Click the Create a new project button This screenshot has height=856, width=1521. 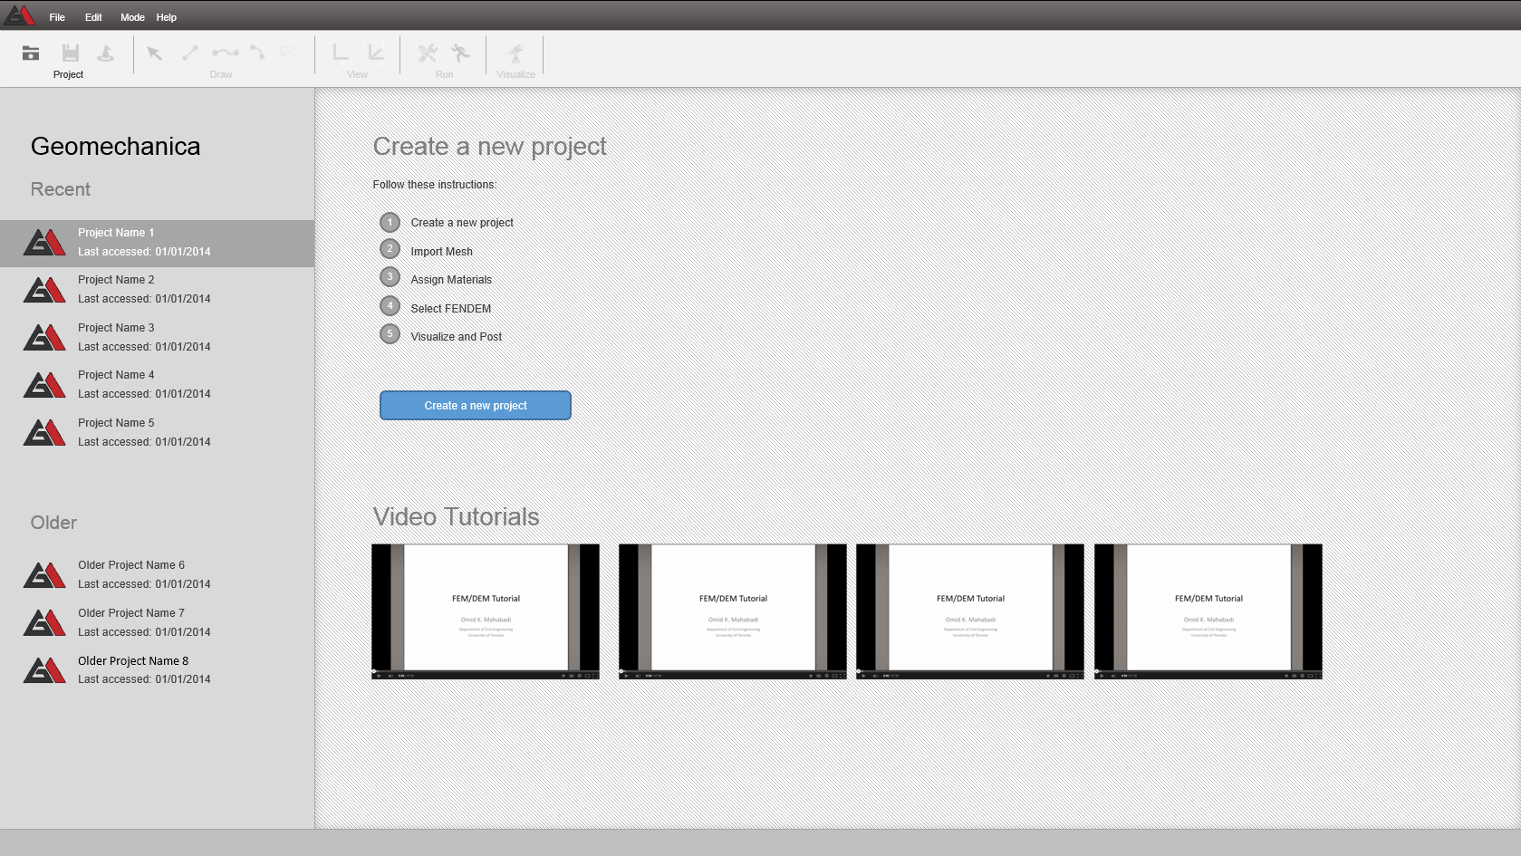[475, 405]
